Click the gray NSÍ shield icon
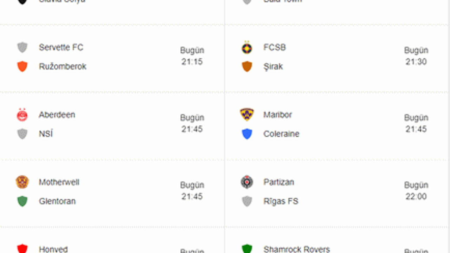 tap(22, 134)
